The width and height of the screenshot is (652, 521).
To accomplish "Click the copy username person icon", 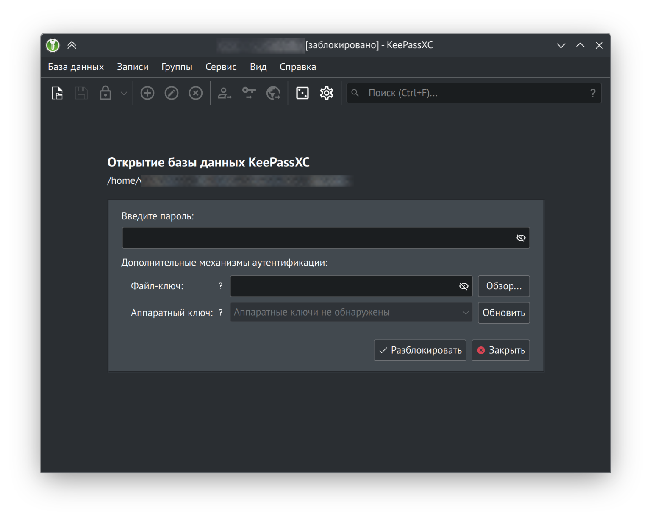I will [x=225, y=93].
